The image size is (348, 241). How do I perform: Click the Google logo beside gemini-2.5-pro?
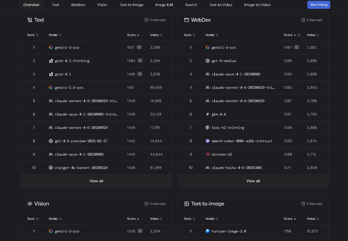pos(51,87)
